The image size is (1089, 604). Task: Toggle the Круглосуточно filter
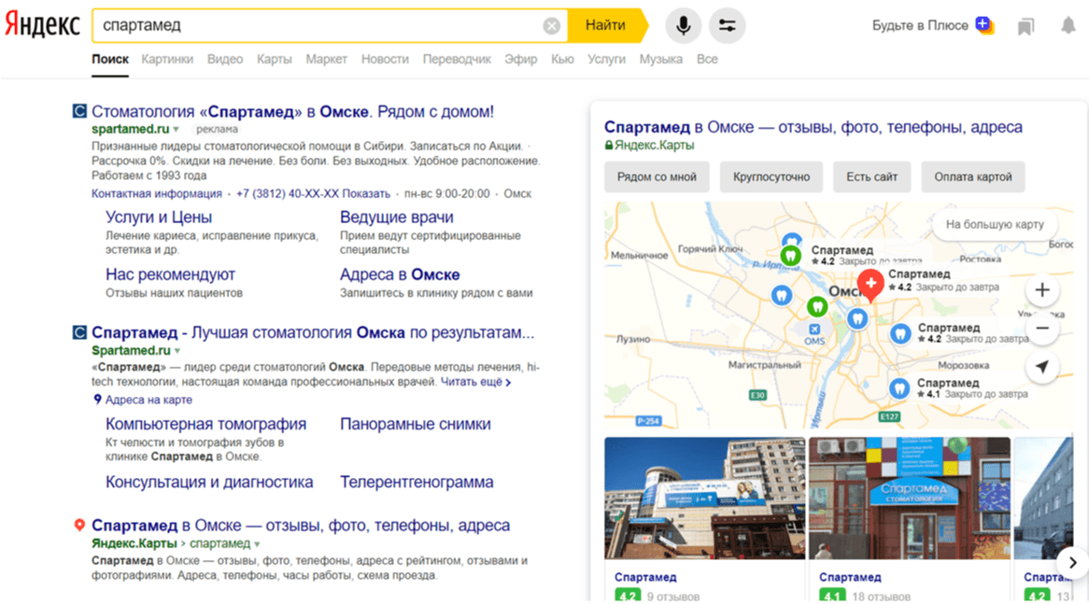(x=771, y=177)
